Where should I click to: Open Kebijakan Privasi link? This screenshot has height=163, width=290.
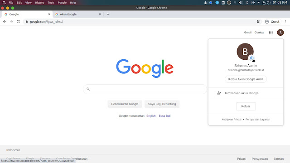pos(232,120)
